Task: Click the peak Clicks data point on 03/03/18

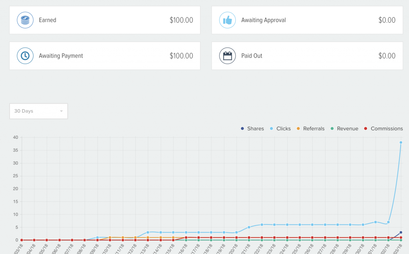Action: pyautogui.click(x=401, y=143)
